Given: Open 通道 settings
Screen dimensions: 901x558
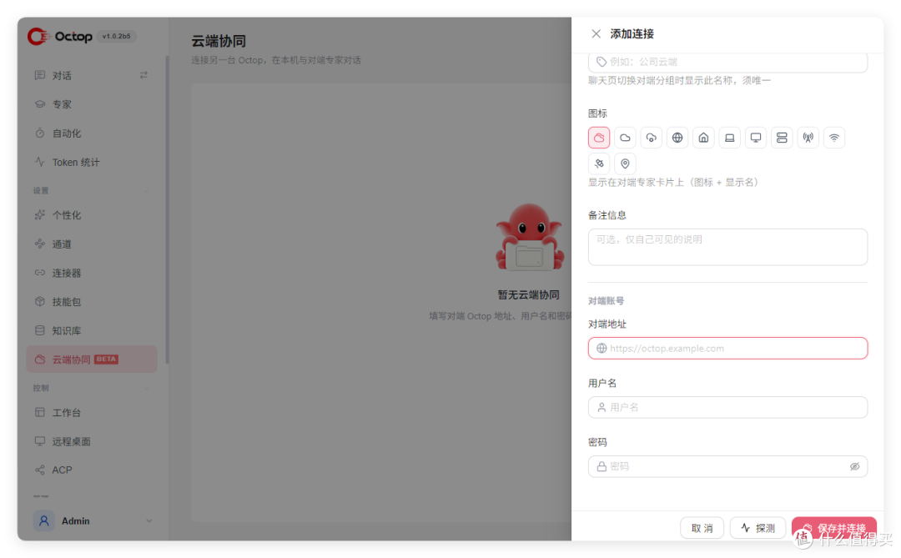Looking at the screenshot, I should (x=92, y=244).
